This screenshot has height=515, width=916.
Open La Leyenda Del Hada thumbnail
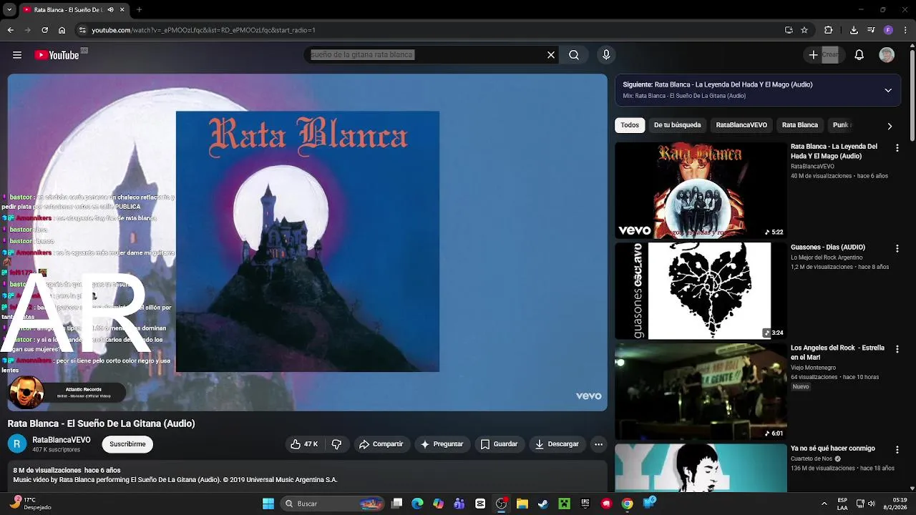coord(701,190)
